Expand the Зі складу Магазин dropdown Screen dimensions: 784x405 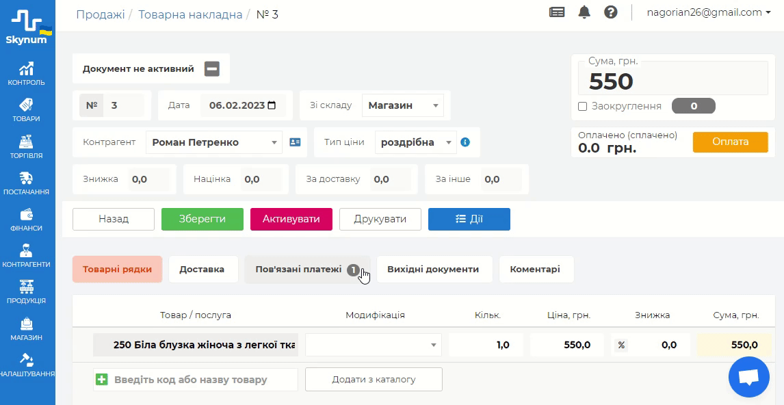tap(402, 105)
